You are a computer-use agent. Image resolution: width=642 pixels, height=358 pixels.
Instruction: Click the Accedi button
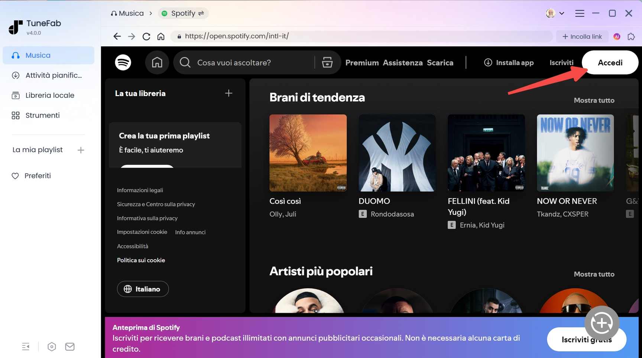click(610, 62)
